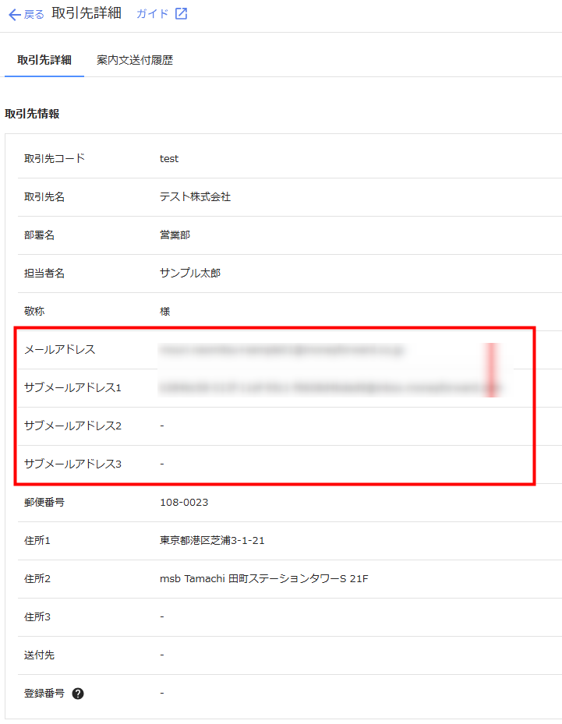562x724 pixels.
Task: Click the 敬称 value 様
Action: [165, 312]
